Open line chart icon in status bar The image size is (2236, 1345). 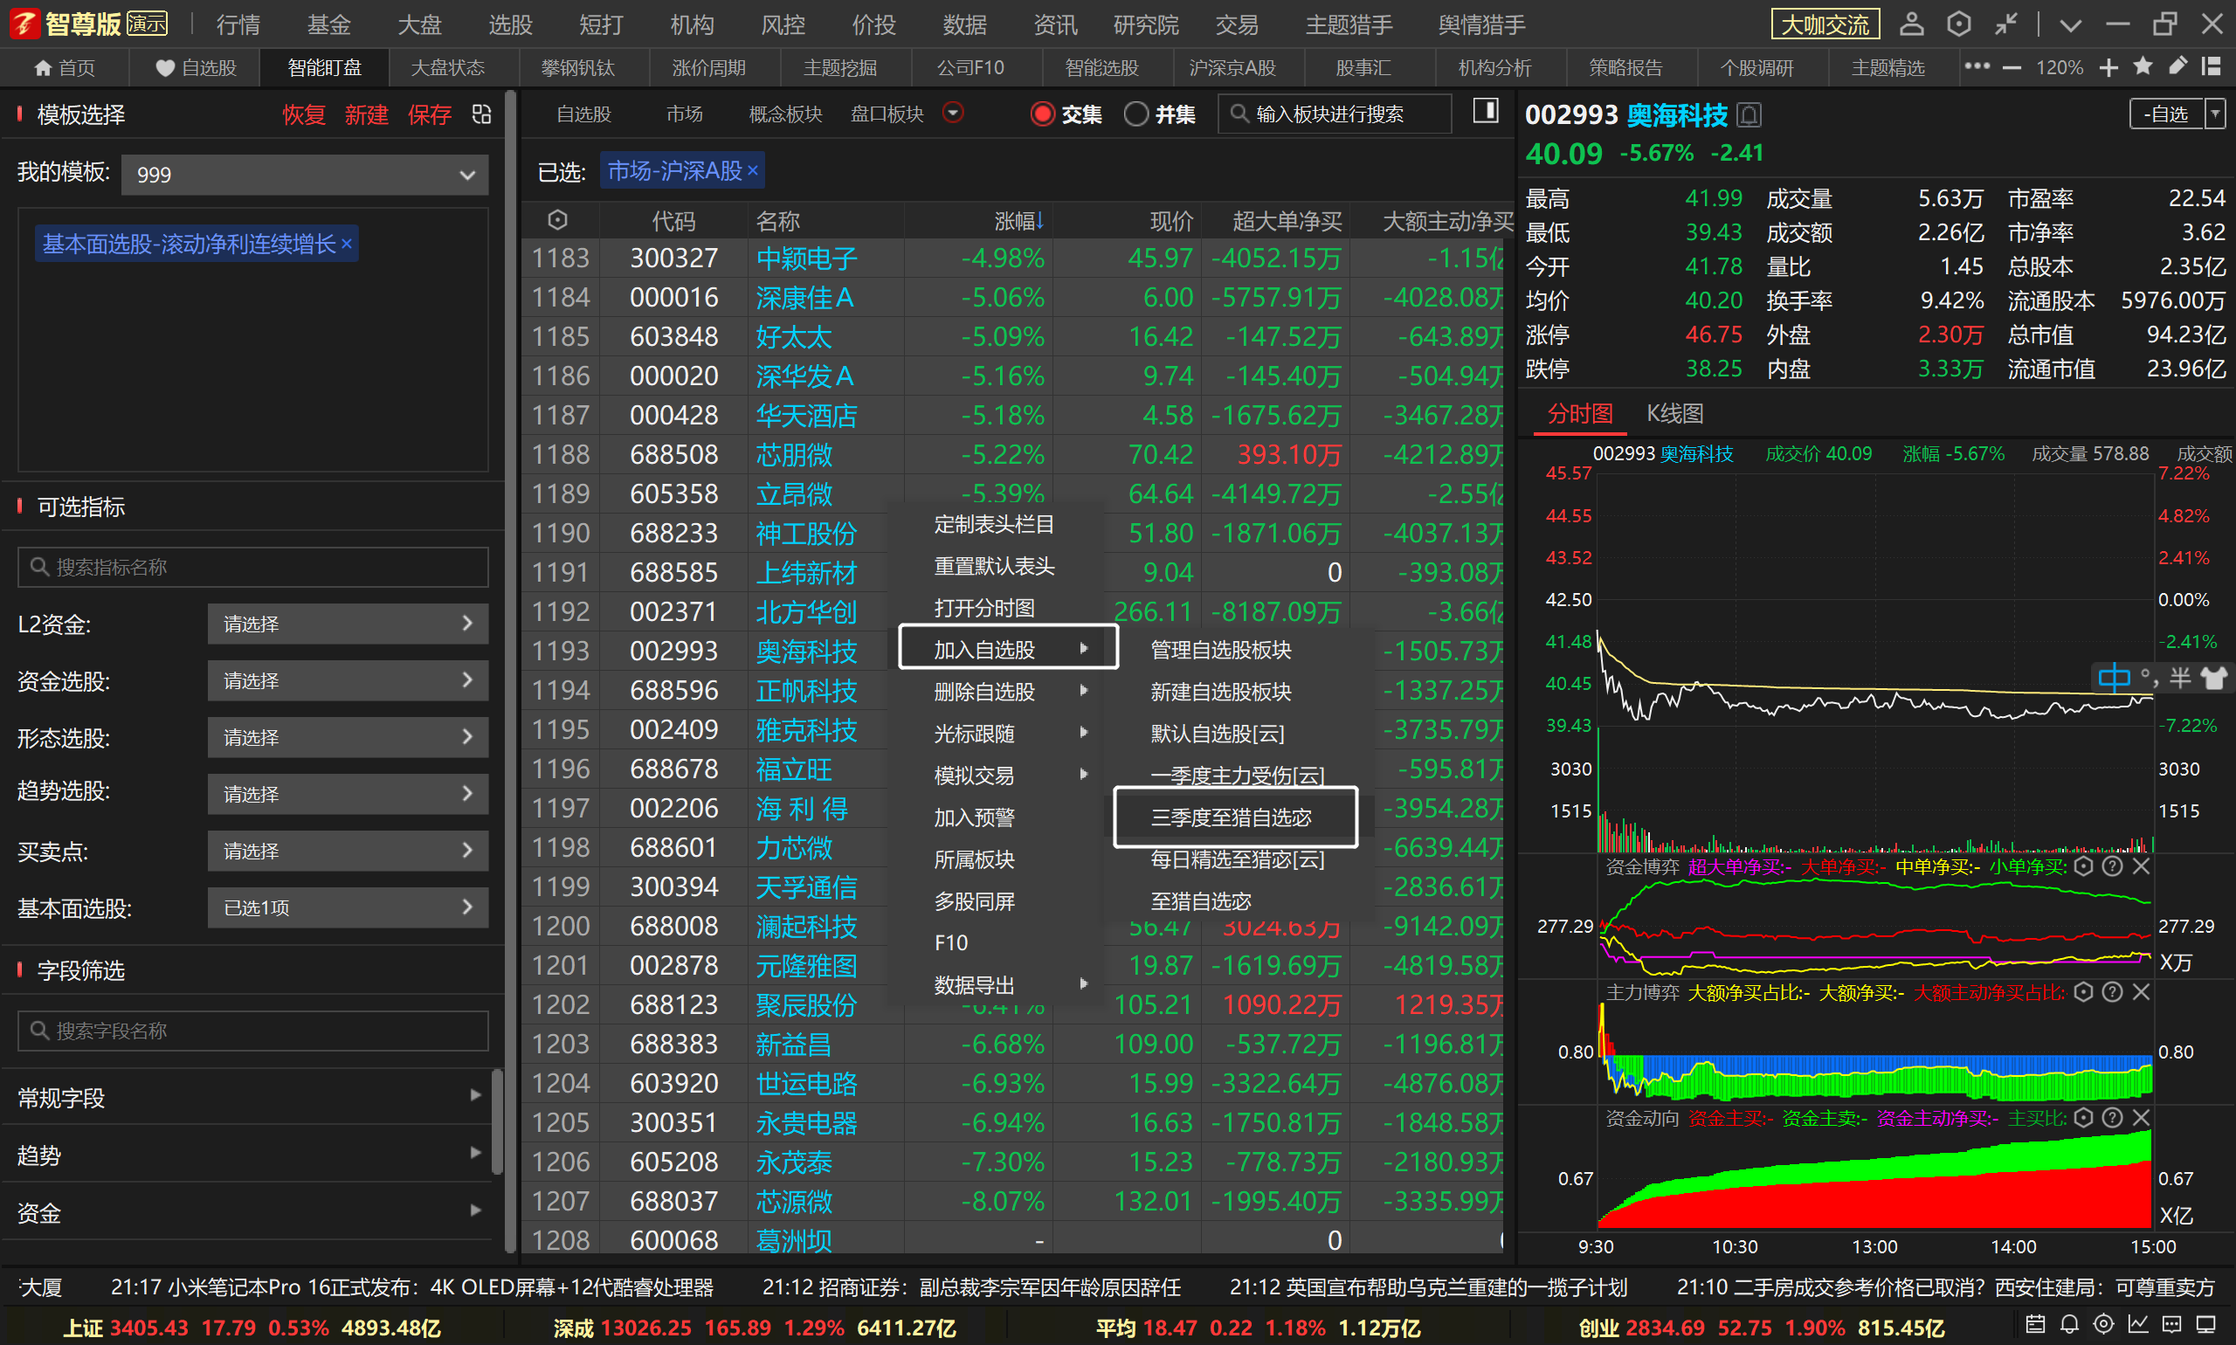2138,1325
